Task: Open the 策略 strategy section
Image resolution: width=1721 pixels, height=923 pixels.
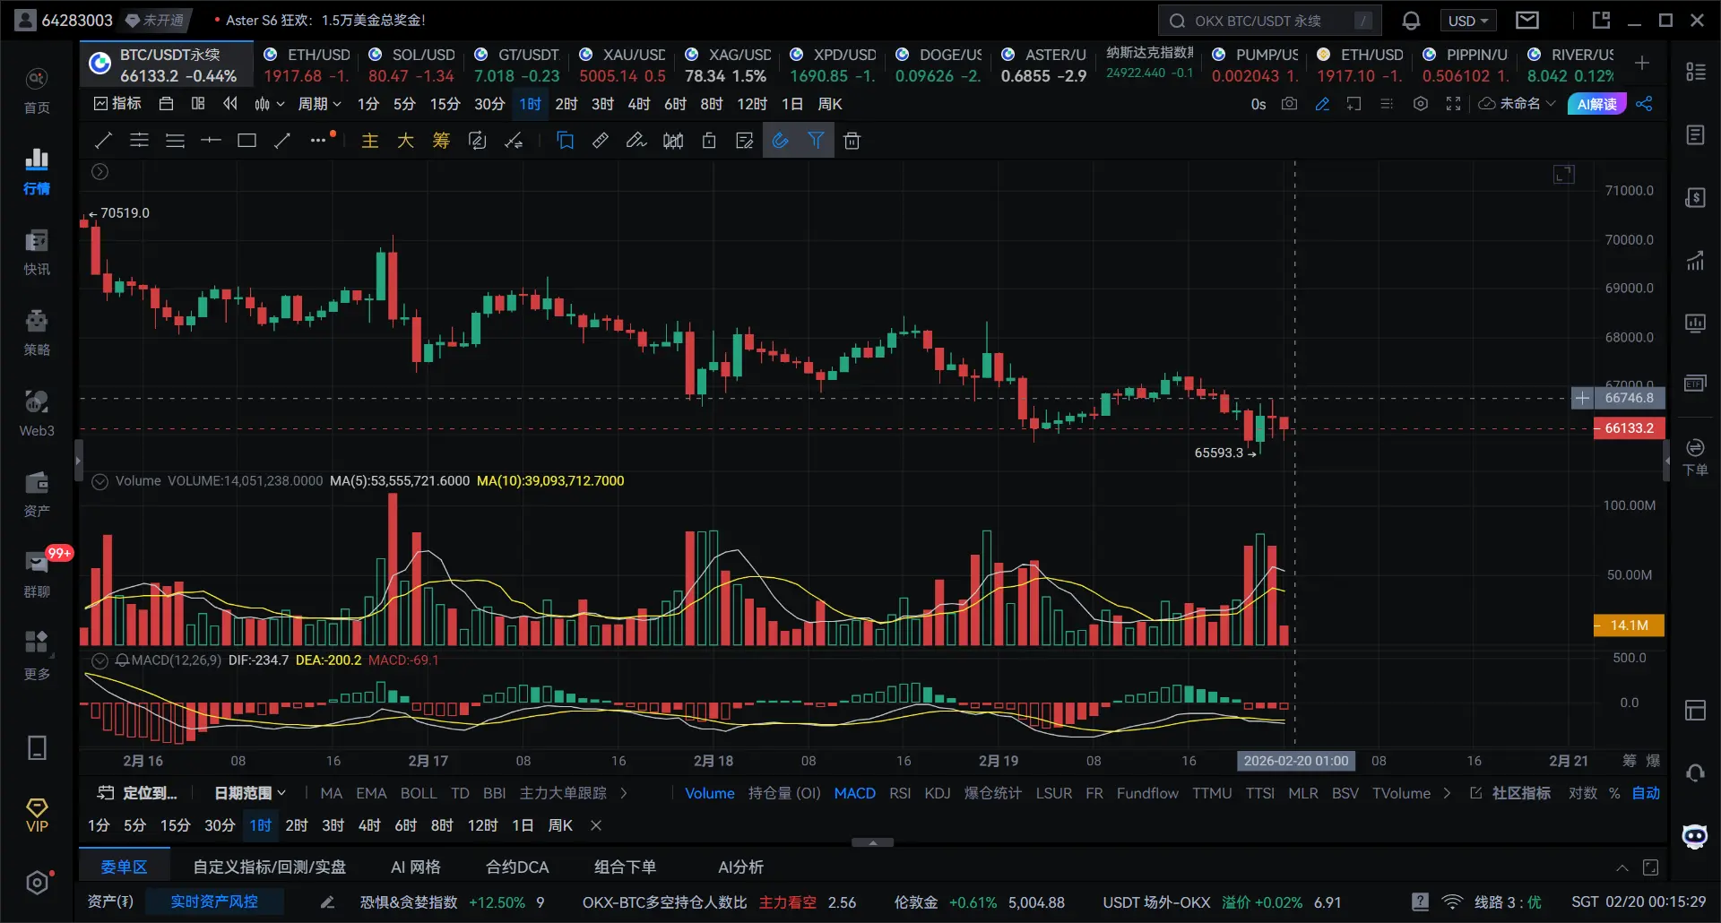Action: click(37, 334)
